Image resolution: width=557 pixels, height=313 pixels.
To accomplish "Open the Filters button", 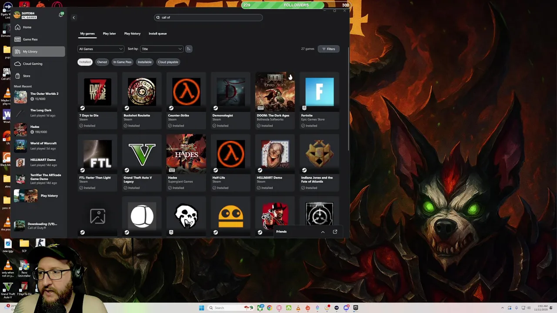I will (329, 49).
